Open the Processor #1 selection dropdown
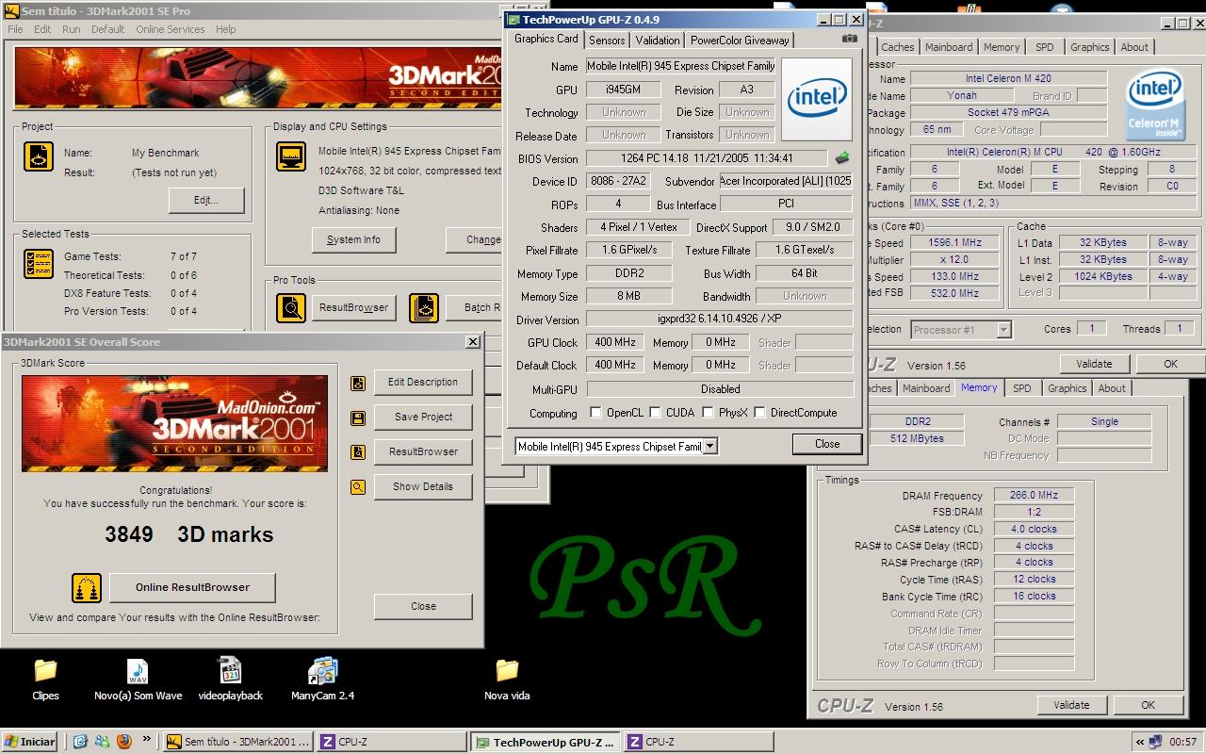1206x754 pixels. [1003, 330]
